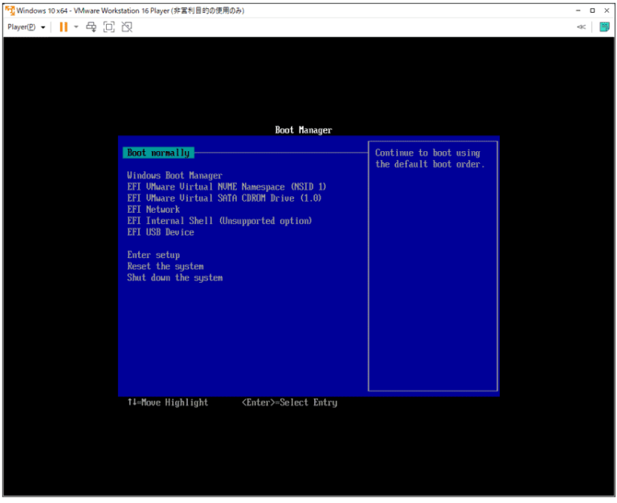Collapse the toolbar with double-chevron icon
617x503 pixels.
[581, 27]
